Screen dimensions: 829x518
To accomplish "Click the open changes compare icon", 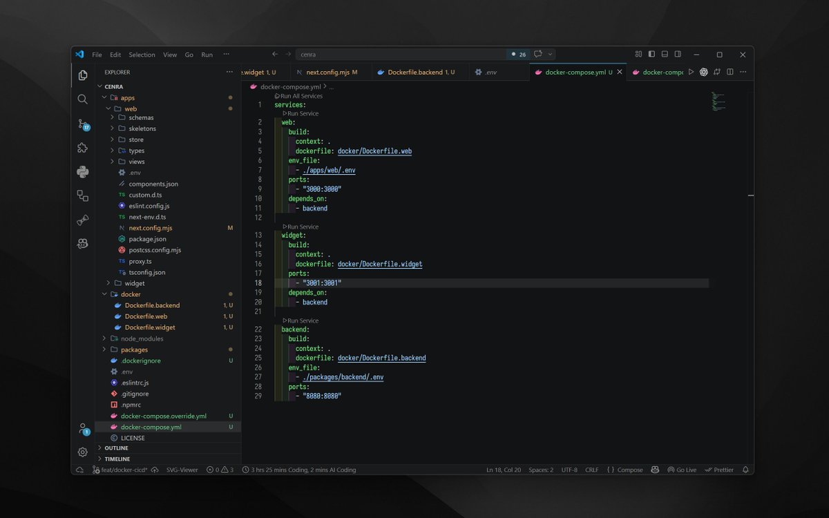I will pos(717,72).
